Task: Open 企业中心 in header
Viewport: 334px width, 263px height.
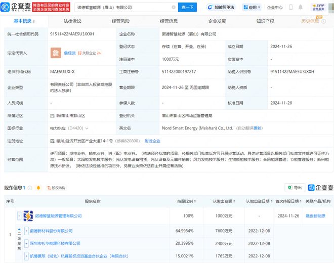Action: coord(275,8)
